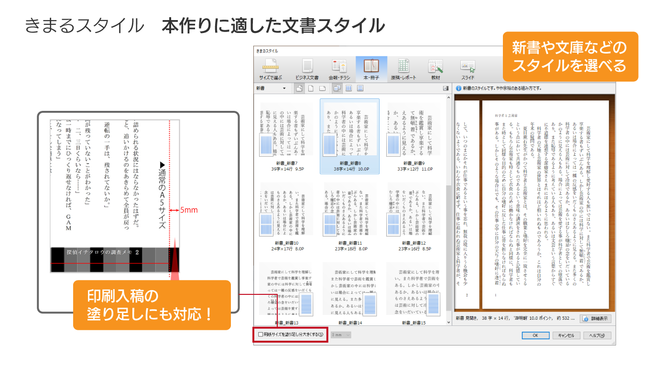The height and width of the screenshot is (367, 653).
Task: Click the landscape page orientation icon
Action: pyautogui.click(x=322, y=88)
